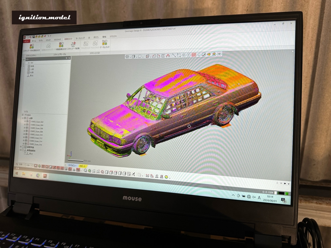
Task: Click the shaded box display mode icon in viewport toolbar
Action: click(133, 57)
